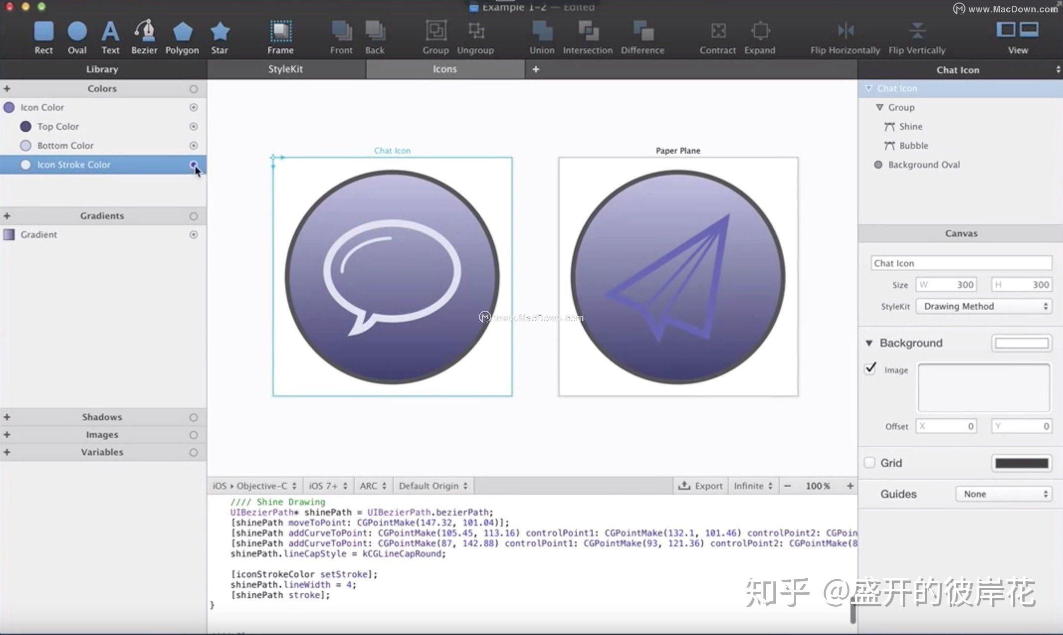The height and width of the screenshot is (635, 1063).
Task: Click the canvas name field
Action: (x=961, y=263)
